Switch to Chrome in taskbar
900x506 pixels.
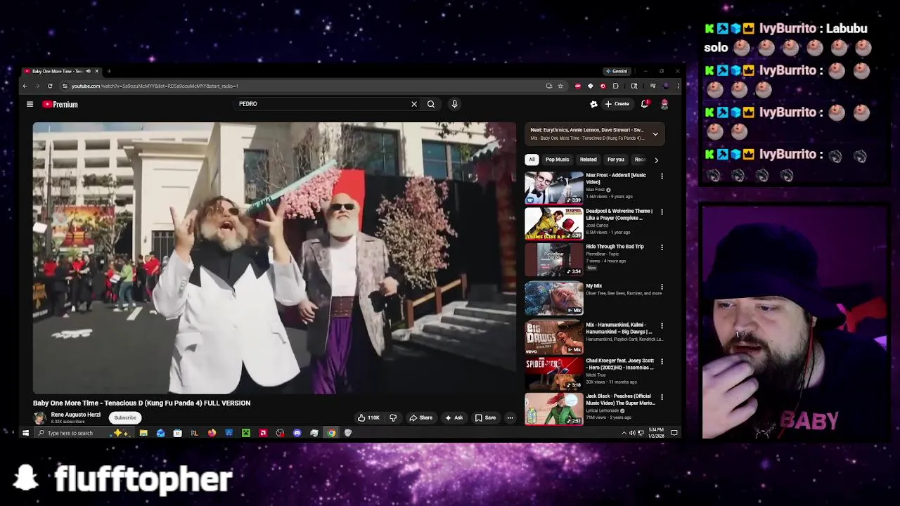(331, 433)
